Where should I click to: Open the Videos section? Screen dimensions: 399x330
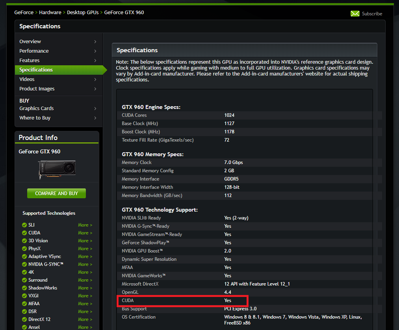27,79
